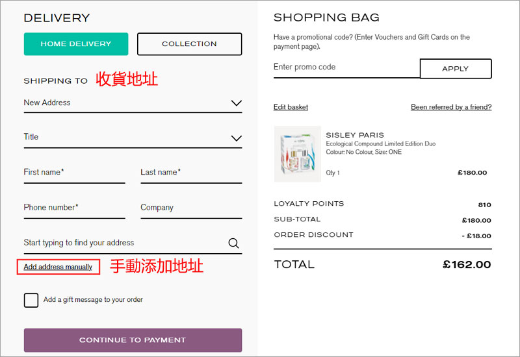Apply the promo code

click(455, 68)
